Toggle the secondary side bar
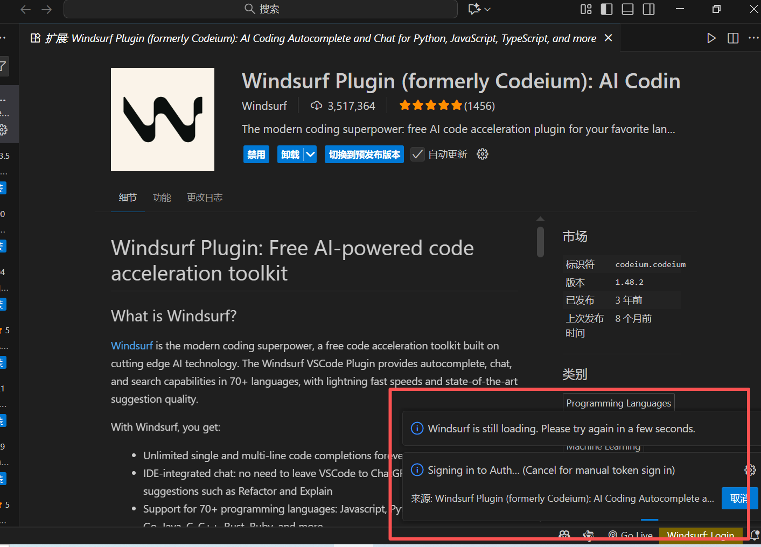Screen dimensions: 761x547 (x=649, y=9)
